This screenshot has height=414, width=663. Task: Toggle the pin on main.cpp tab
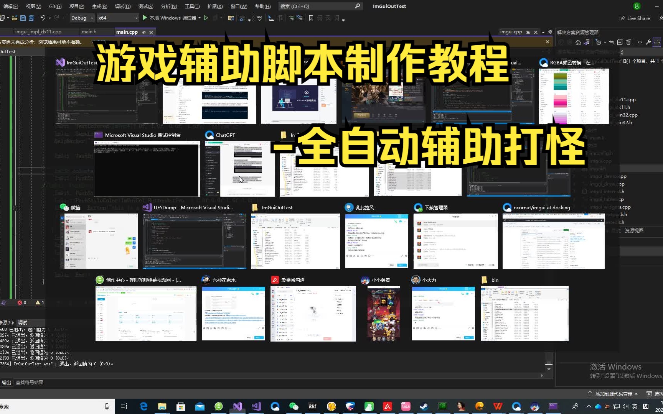pos(144,32)
